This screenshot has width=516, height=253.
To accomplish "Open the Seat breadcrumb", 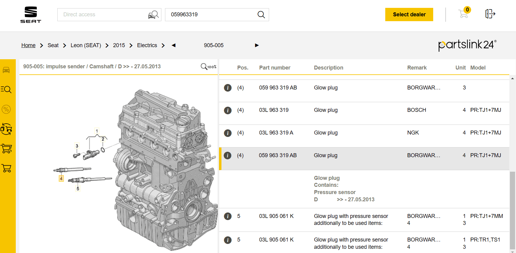I will 53,45.
